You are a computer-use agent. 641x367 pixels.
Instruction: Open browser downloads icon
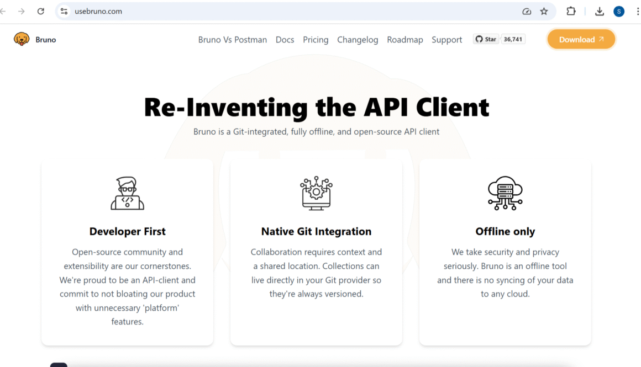(x=600, y=12)
